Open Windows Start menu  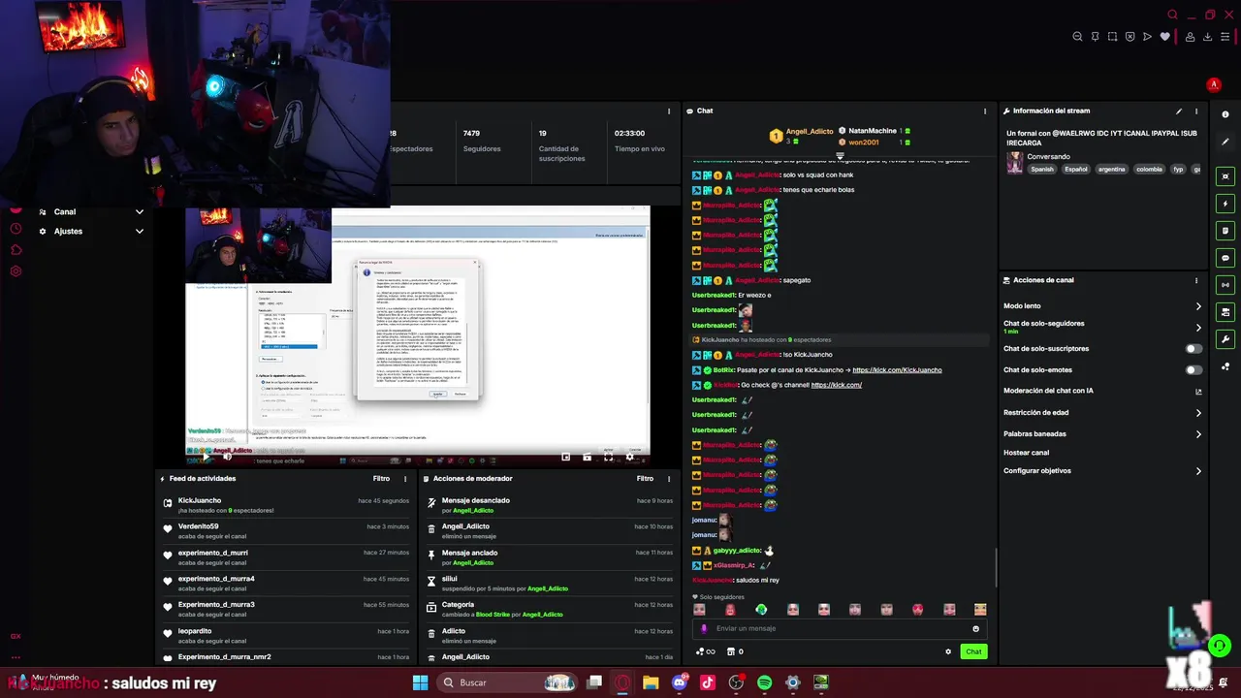[x=420, y=682]
